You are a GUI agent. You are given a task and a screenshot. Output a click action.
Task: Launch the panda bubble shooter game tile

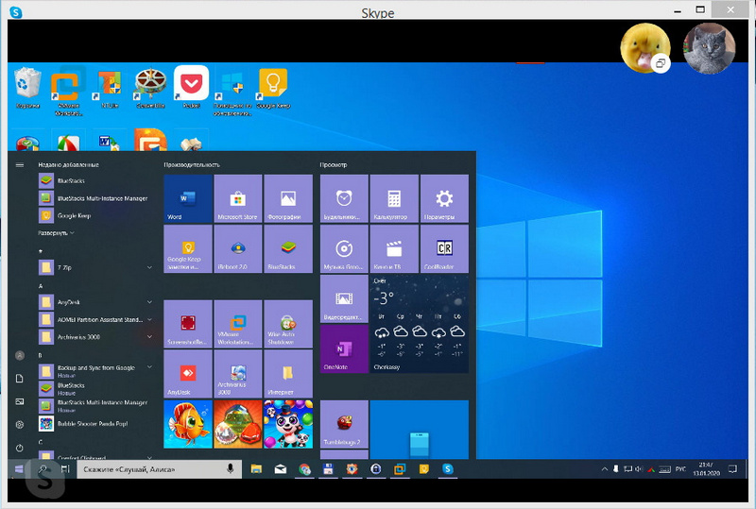tap(288, 424)
